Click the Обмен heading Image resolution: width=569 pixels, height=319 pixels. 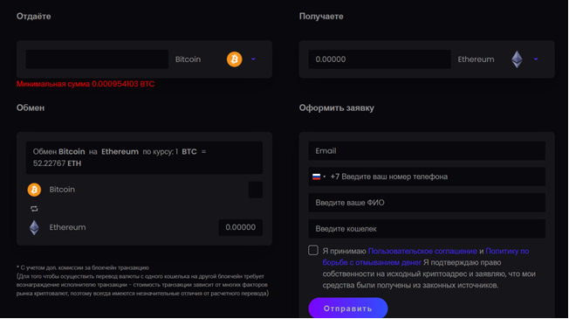[31, 107]
